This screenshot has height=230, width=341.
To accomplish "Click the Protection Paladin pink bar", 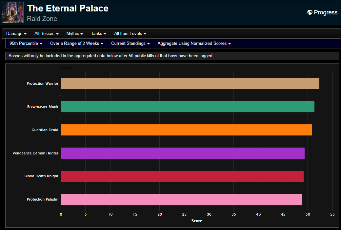I will point(182,199).
